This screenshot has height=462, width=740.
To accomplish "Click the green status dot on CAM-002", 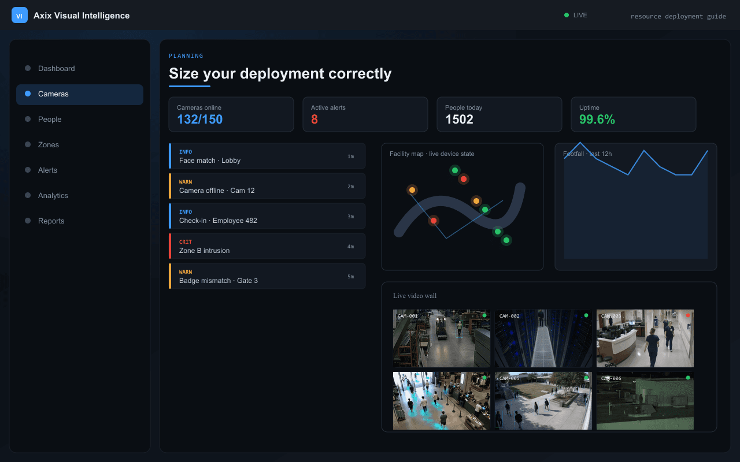I will pos(586,315).
